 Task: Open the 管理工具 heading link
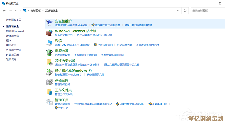[62, 100]
